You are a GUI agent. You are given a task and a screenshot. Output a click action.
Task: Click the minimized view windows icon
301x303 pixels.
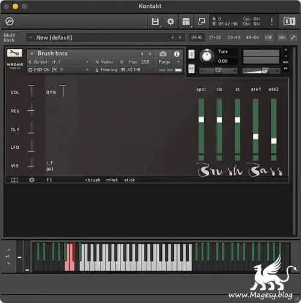click(x=201, y=22)
